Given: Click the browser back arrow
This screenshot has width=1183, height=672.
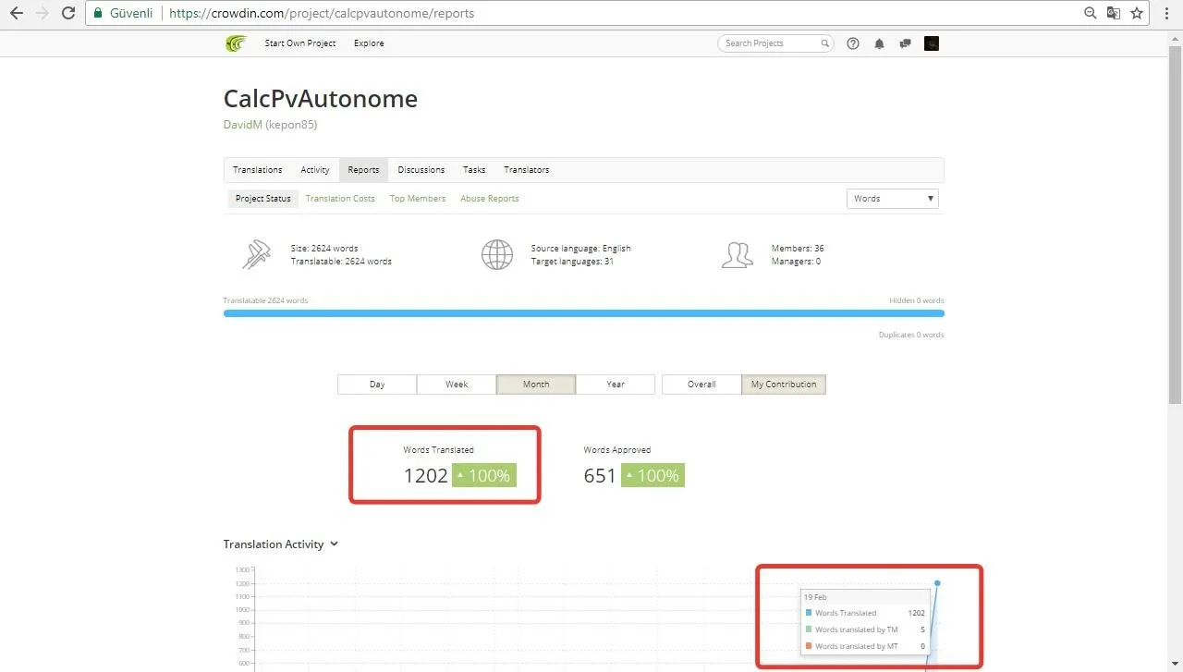Looking at the screenshot, I should pyautogui.click(x=17, y=14).
